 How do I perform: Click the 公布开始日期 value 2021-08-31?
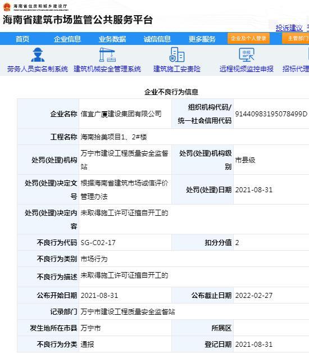(99, 295)
